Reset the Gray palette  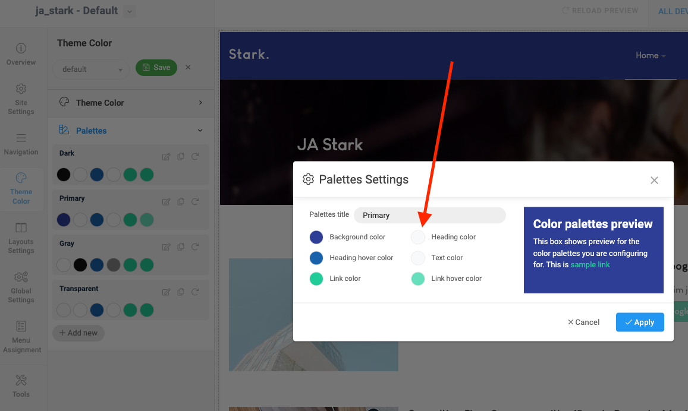[x=195, y=246]
